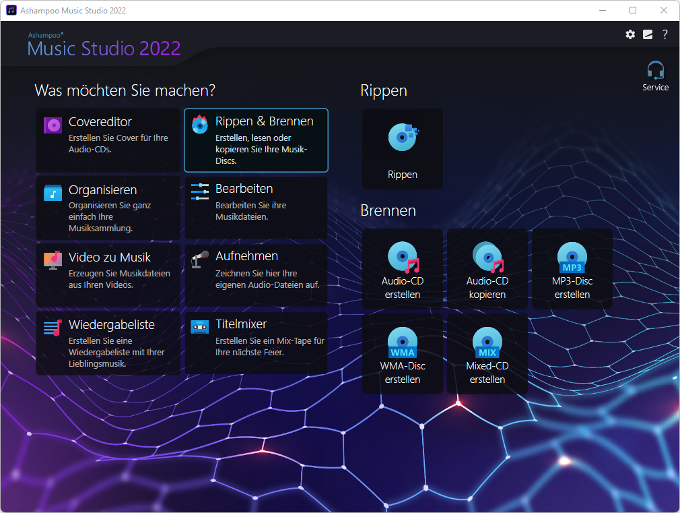Click the Bearbeiten sliders icon

pyautogui.click(x=200, y=191)
